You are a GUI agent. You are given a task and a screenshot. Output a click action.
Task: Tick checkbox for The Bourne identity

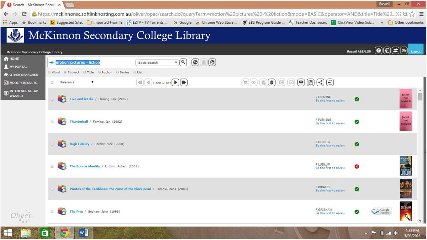pos(52,167)
